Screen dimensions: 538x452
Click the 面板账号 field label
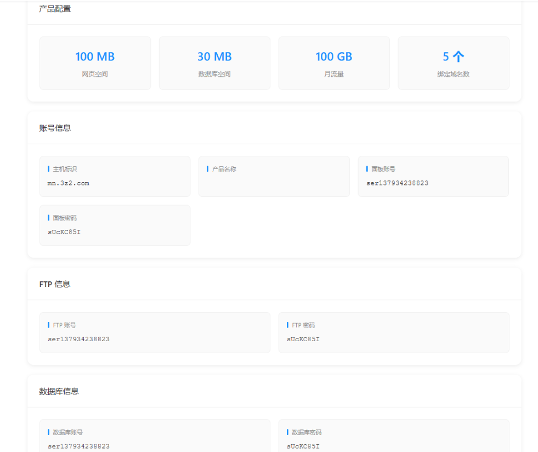383,169
